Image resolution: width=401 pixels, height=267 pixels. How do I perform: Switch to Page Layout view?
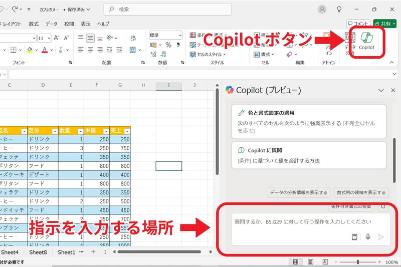coord(310,262)
